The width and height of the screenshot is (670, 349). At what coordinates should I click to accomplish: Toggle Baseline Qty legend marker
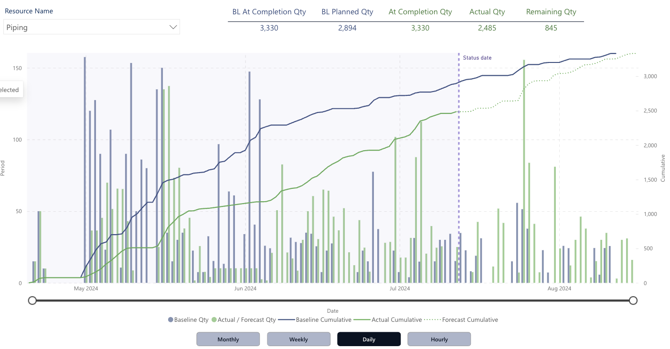tap(170, 320)
